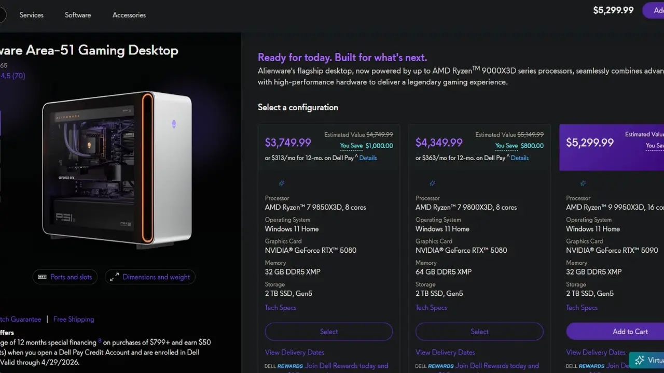
Task: Click the AI sparkle icon on $3,749.99 configuration
Action: click(281, 183)
